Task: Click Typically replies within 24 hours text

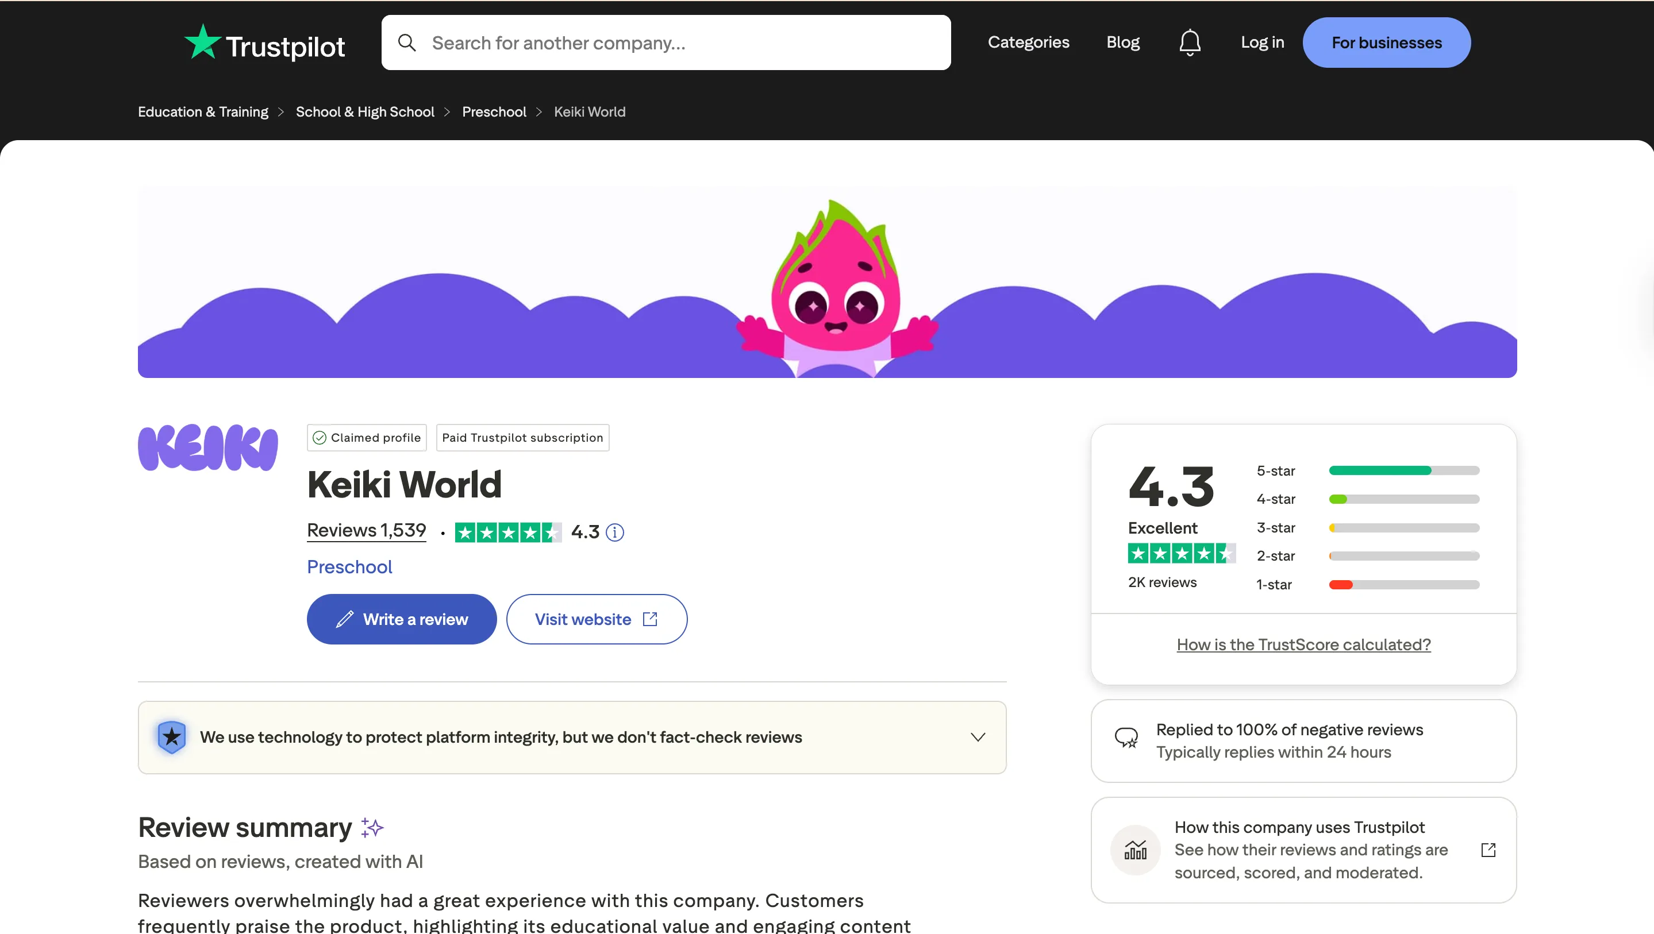Action: (x=1273, y=752)
